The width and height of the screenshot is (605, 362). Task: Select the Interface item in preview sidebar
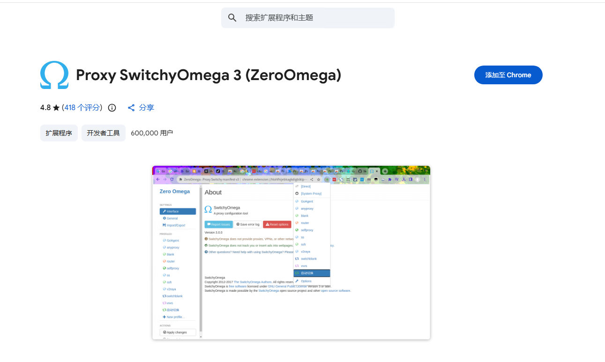pos(178,211)
